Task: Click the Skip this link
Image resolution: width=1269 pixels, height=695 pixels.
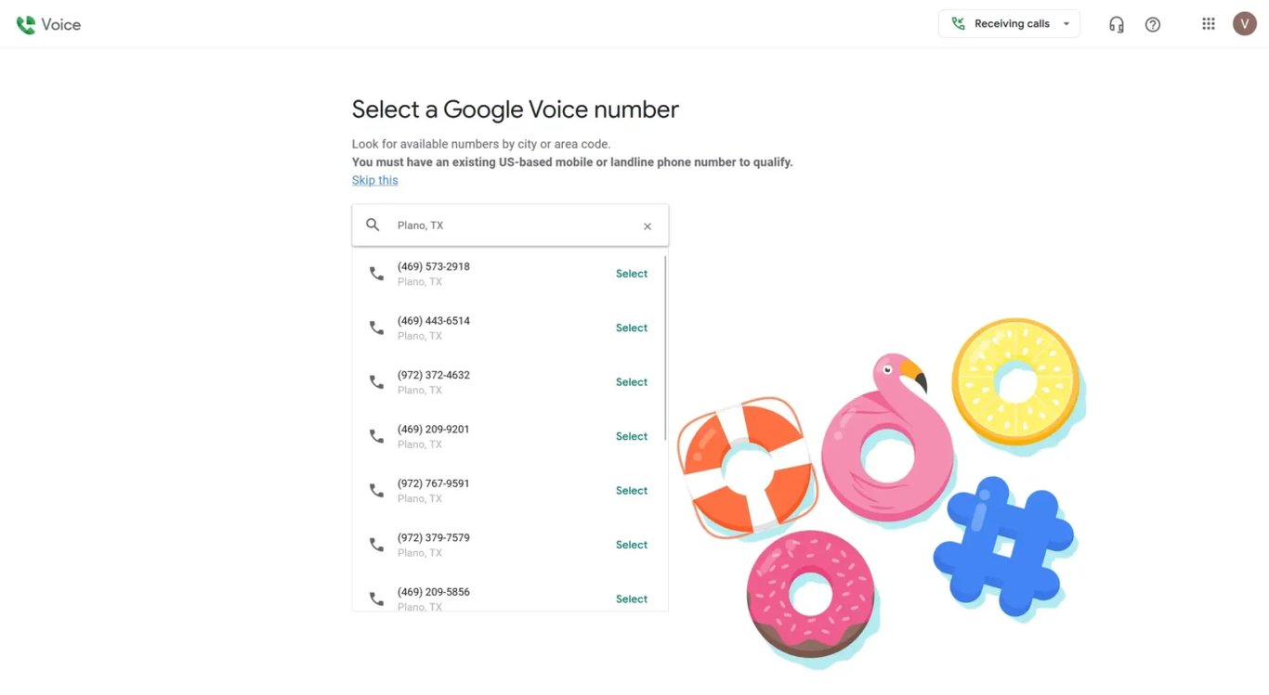Action: 375,180
